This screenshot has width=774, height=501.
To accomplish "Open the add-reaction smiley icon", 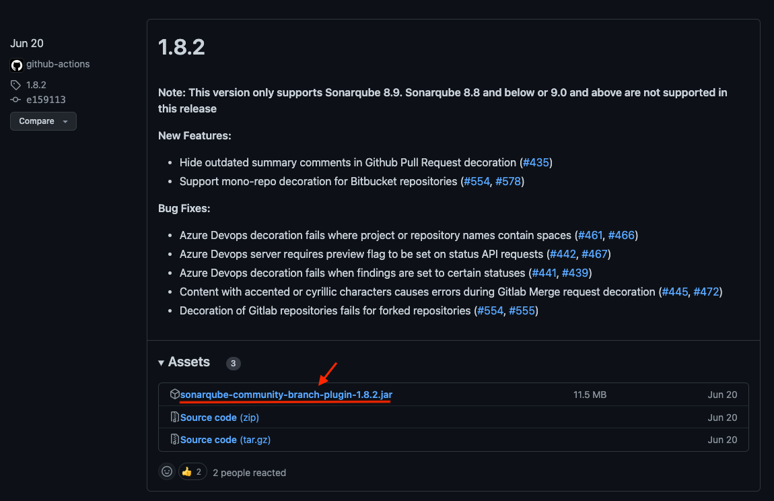I will [x=166, y=471].
